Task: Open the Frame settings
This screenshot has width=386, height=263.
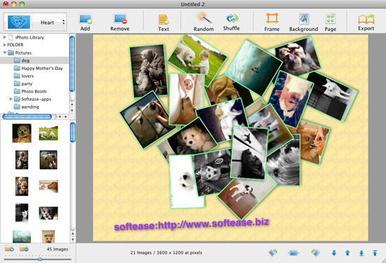Action: pyautogui.click(x=272, y=22)
